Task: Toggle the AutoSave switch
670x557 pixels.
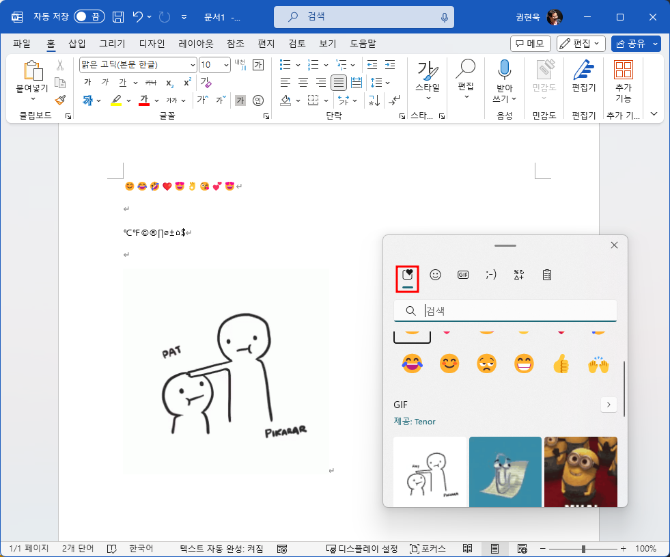Action: [89, 16]
